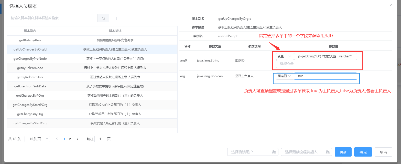Click description 通过发起人获取汇报线上级 人员列表
The width and height of the screenshot is (401, 164).
[x=115, y=77]
